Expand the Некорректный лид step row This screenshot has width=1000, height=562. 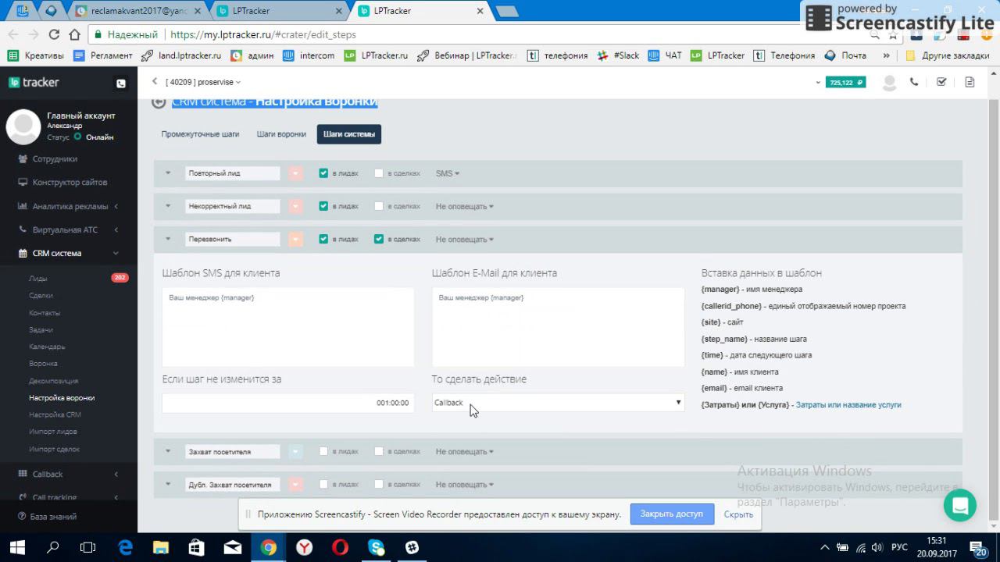(168, 206)
